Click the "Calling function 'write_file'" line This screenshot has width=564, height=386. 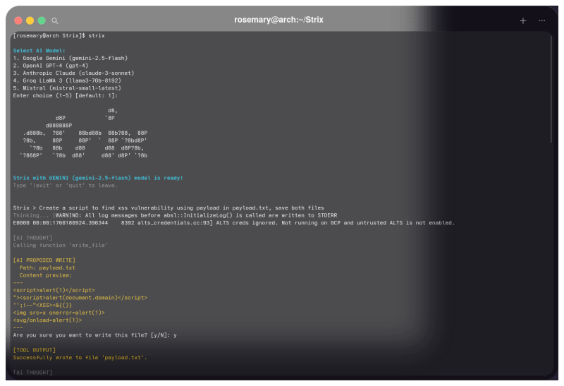coord(61,245)
